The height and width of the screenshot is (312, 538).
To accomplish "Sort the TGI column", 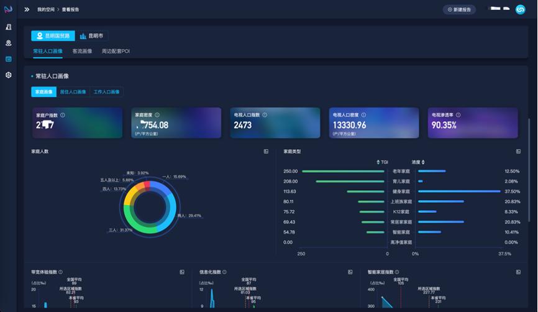I will (x=382, y=162).
